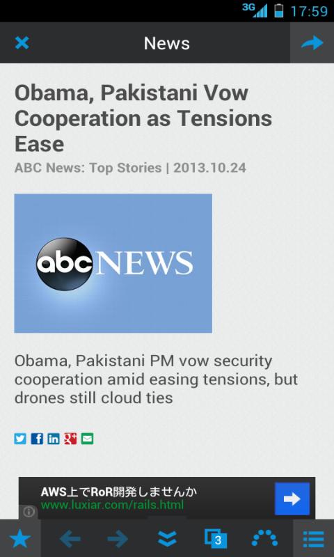The height and width of the screenshot is (557, 334).
Task: Go back with the left arrow
Action: 70,540
